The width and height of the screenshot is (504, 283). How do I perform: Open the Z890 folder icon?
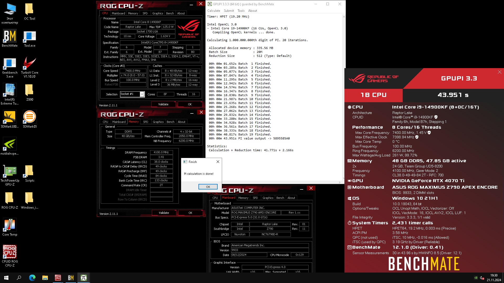point(29,92)
